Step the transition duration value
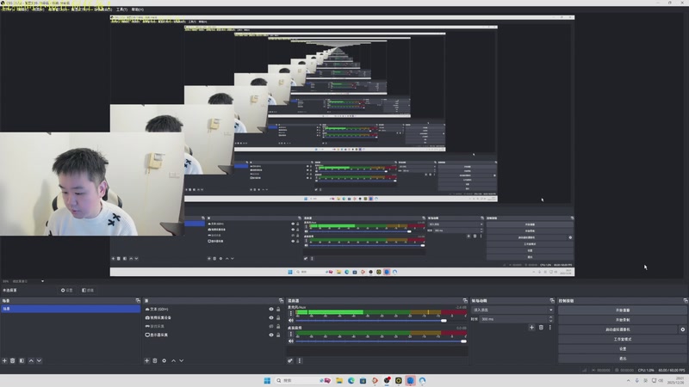 tap(551, 319)
